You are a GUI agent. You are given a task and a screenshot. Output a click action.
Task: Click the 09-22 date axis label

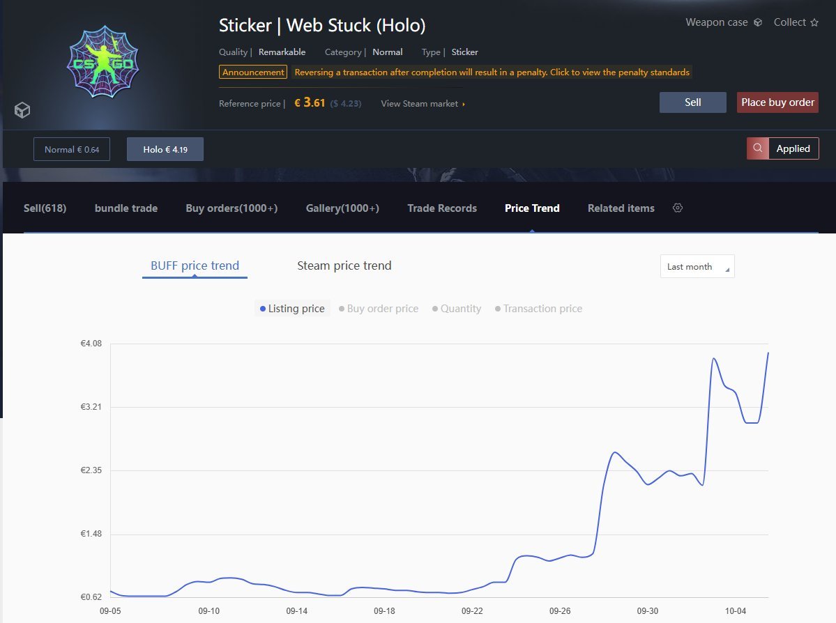tap(472, 610)
